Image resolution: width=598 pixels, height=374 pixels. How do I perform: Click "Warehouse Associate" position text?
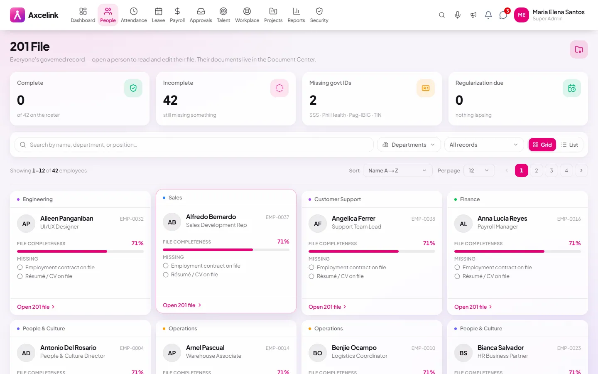[213, 356]
